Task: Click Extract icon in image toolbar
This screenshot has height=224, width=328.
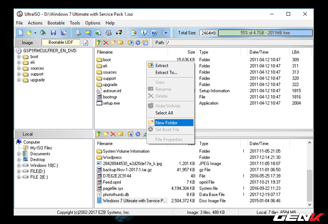Action: (131, 42)
